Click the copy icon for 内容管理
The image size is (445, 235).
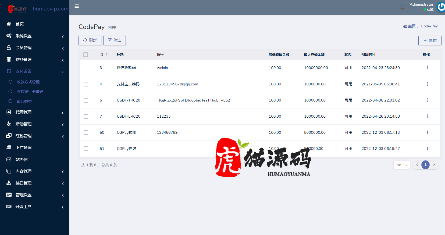point(9,171)
